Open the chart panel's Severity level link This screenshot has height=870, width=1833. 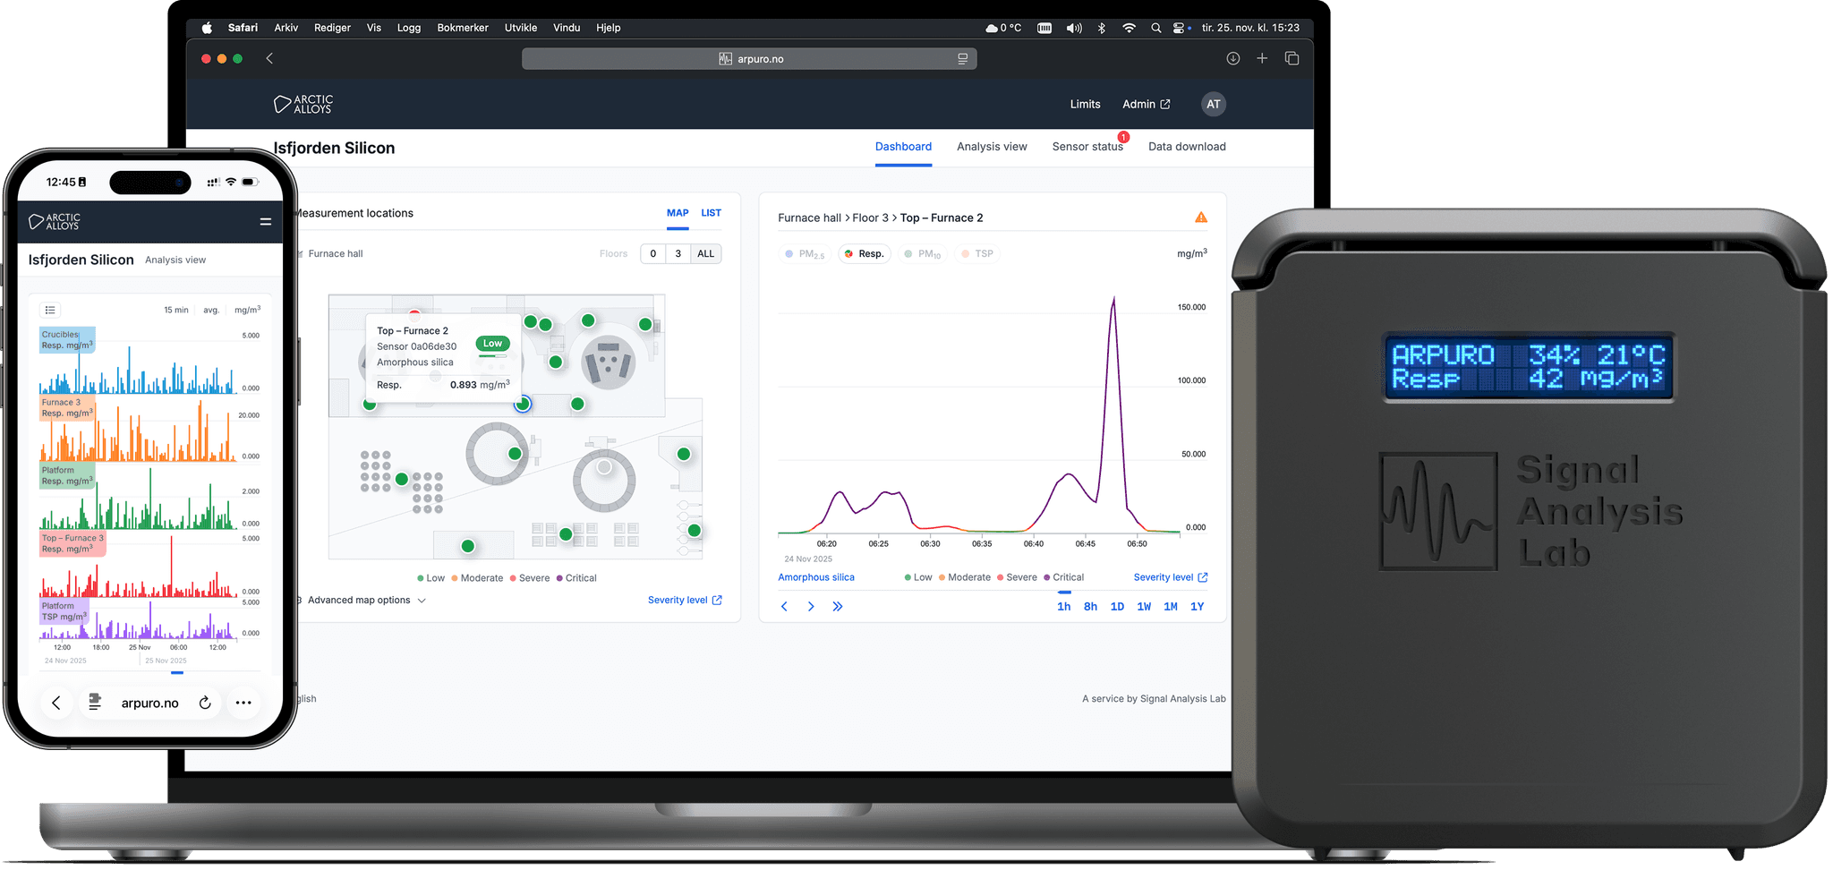1171,578
